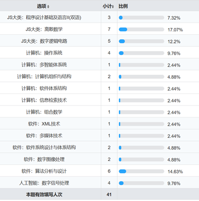Image resolution: width=199 pixels, height=201 pixels.
Task: Select the 人工智能：数字信号处理 row label
Action: [44, 183]
